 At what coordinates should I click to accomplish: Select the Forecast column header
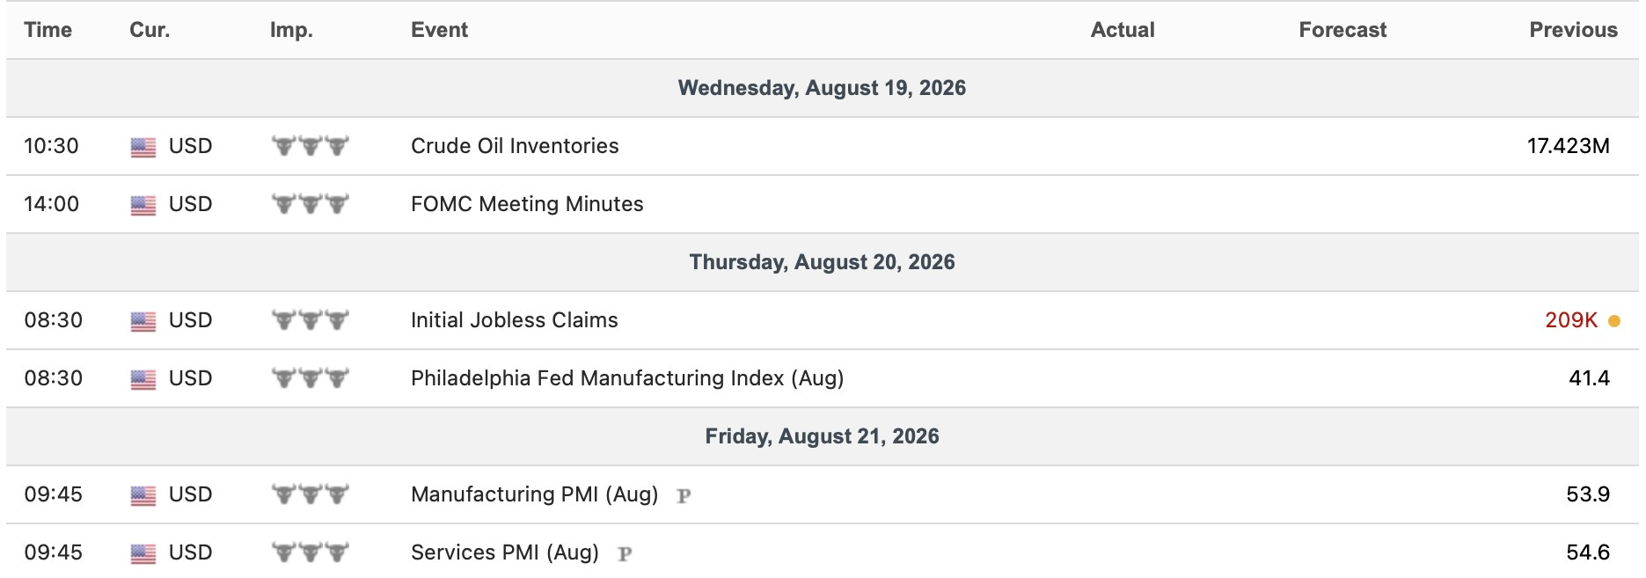(x=1342, y=30)
